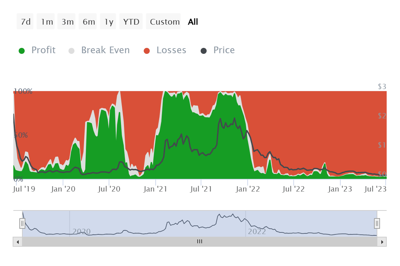Click the red Losses legend dot
Screen dimensions: 400x266
(147, 50)
